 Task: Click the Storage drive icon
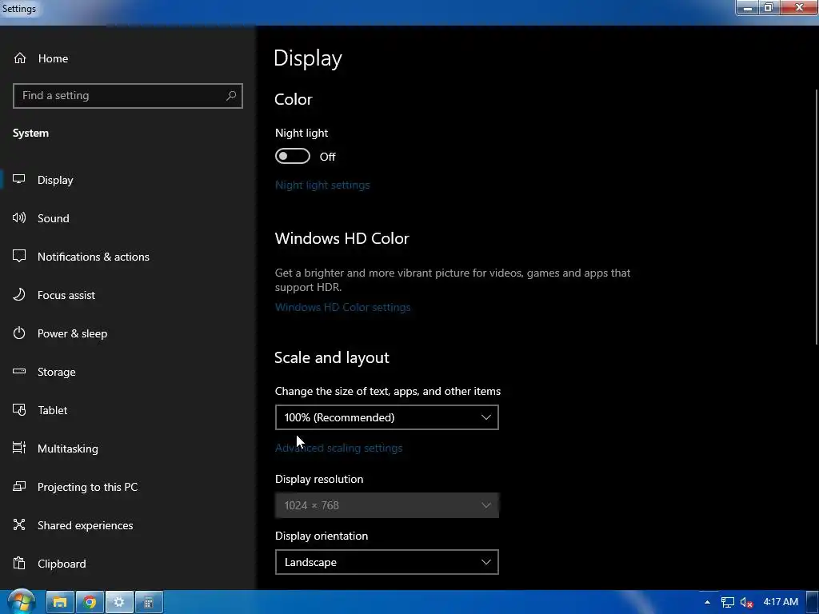(19, 371)
